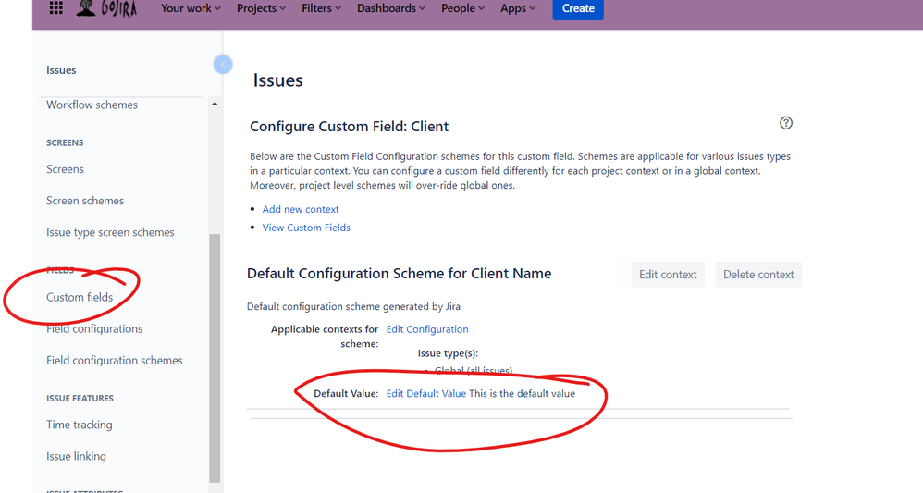Open the help question mark icon
This screenshot has height=493, width=923.
click(786, 123)
